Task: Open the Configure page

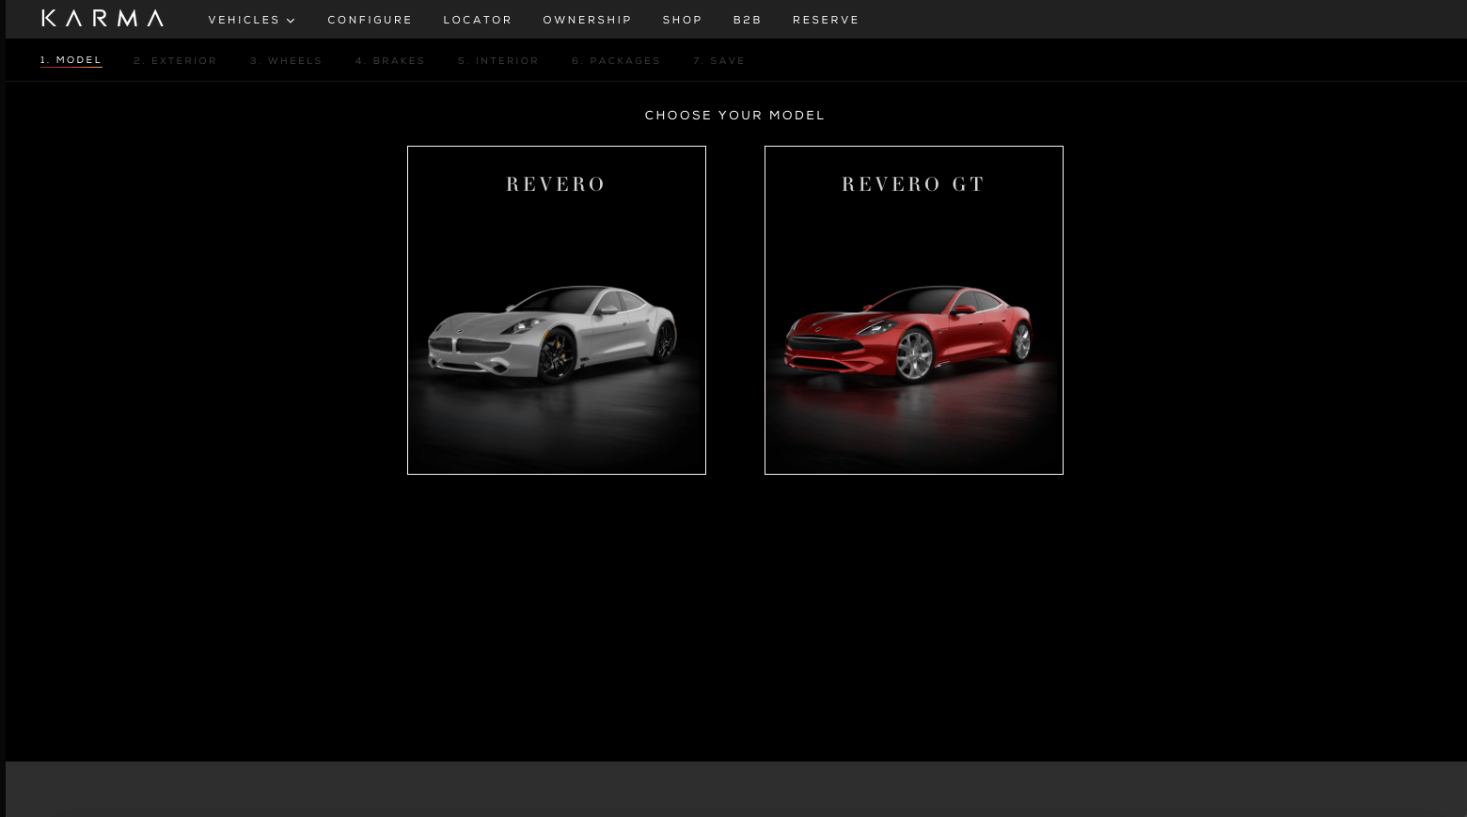Action: (x=370, y=20)
